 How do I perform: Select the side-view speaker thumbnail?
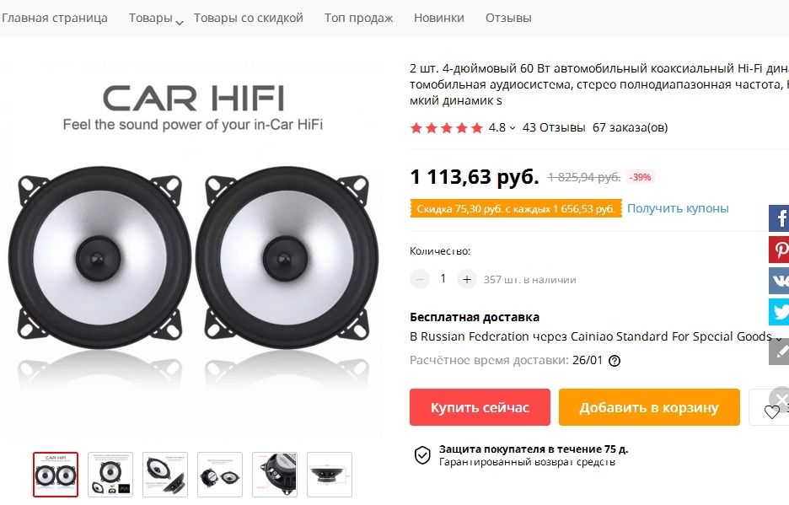[330, 475]
